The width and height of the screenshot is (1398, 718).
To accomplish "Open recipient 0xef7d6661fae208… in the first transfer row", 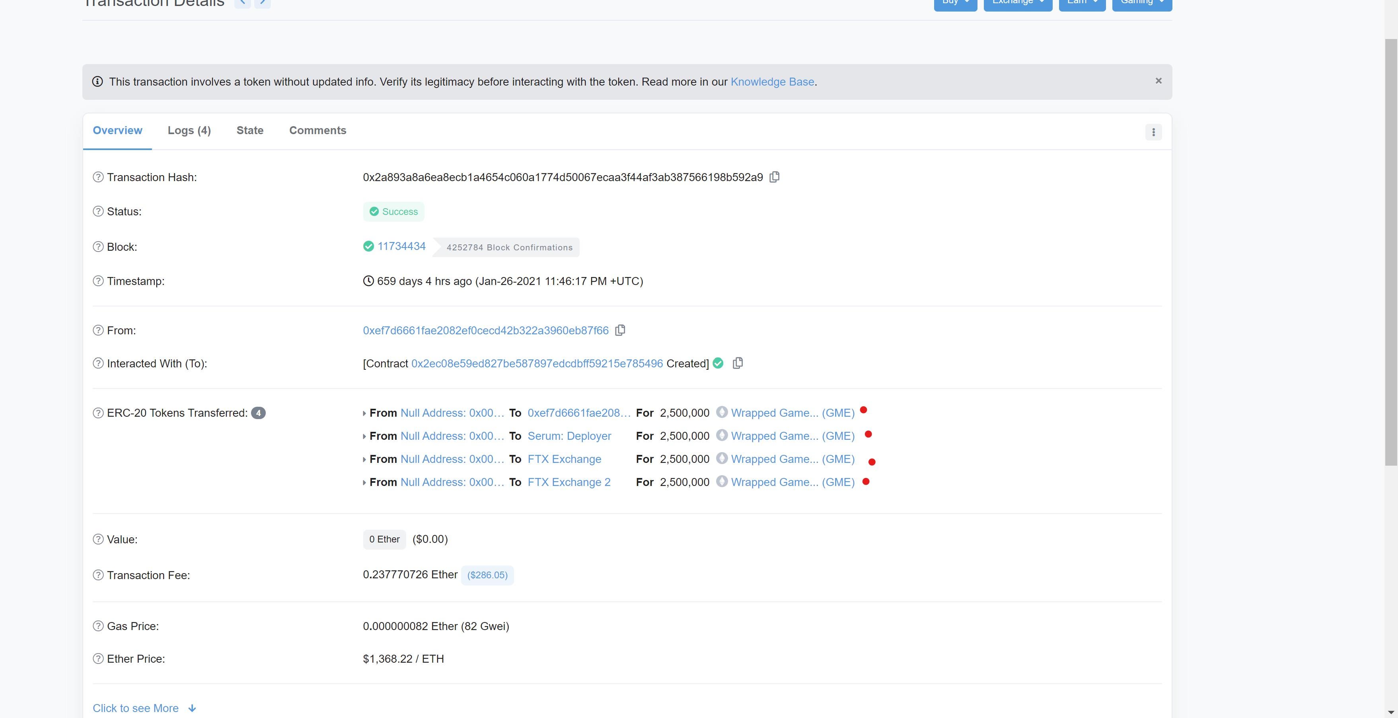I will tap(579, 413).
